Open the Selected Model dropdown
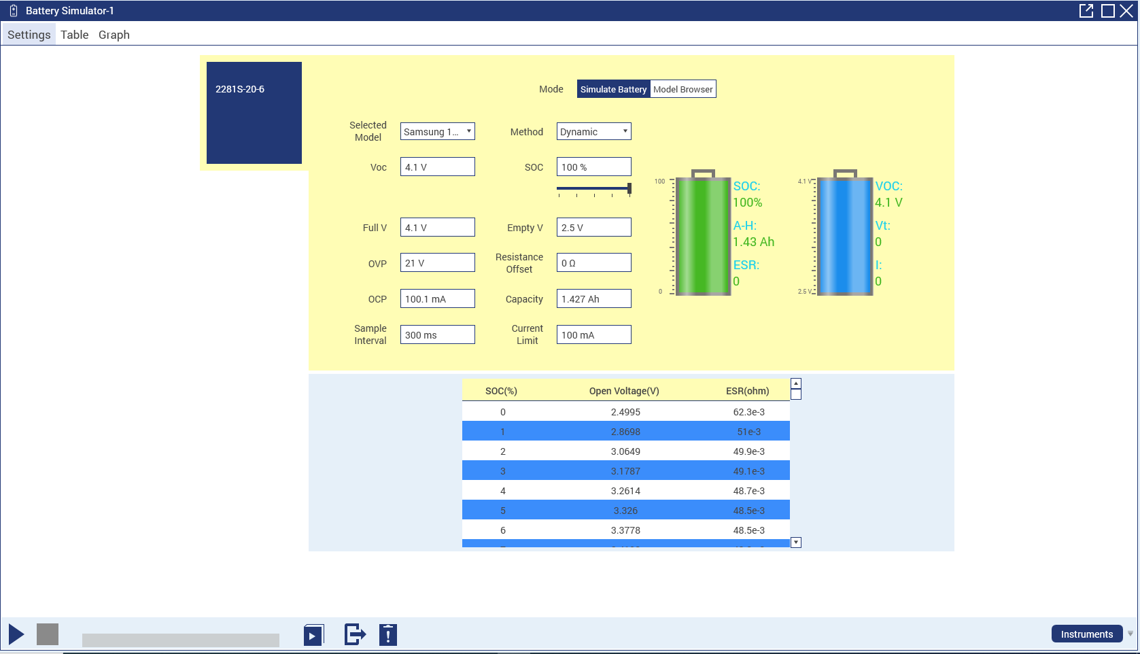 tap(437, 131)
